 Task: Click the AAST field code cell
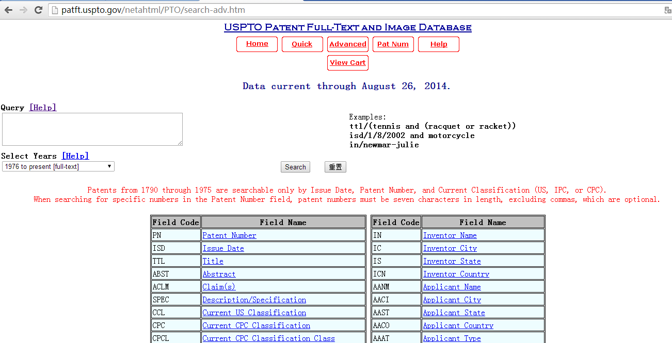coord(396,313)
